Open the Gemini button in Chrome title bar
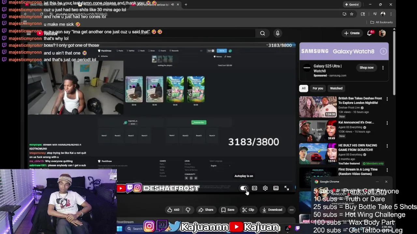Screen dimensions: 417x234 point(352,5)
